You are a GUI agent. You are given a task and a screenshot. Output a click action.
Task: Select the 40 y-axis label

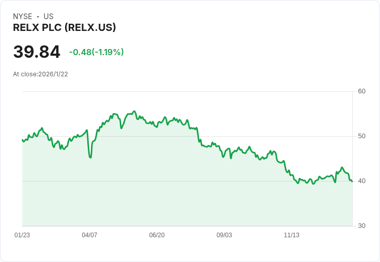click(x=362, y=181)
